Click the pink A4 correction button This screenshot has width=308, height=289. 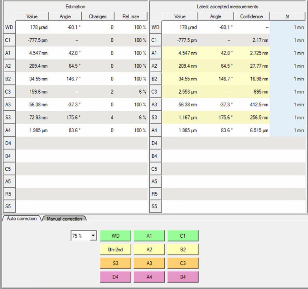[x=149, y=277]
